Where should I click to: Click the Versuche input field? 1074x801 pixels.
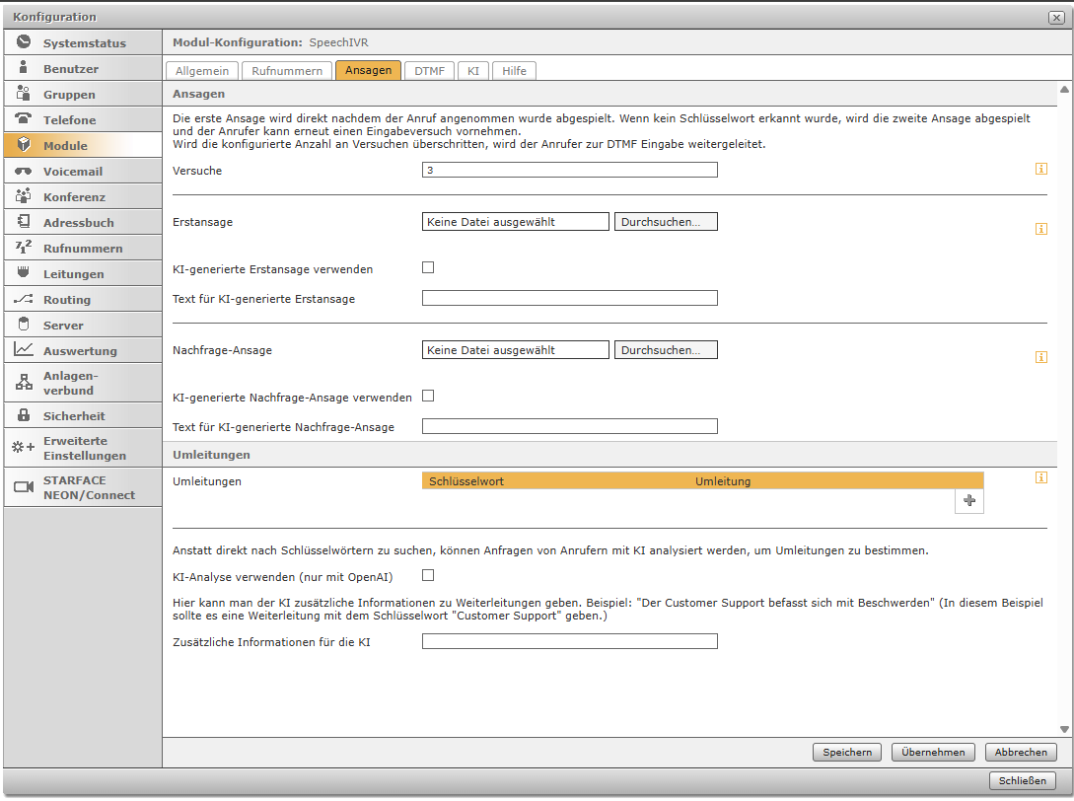(x=569, y=170)
